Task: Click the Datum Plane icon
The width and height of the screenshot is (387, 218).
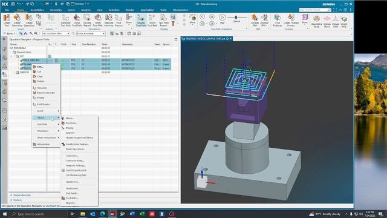Action: 327,21
